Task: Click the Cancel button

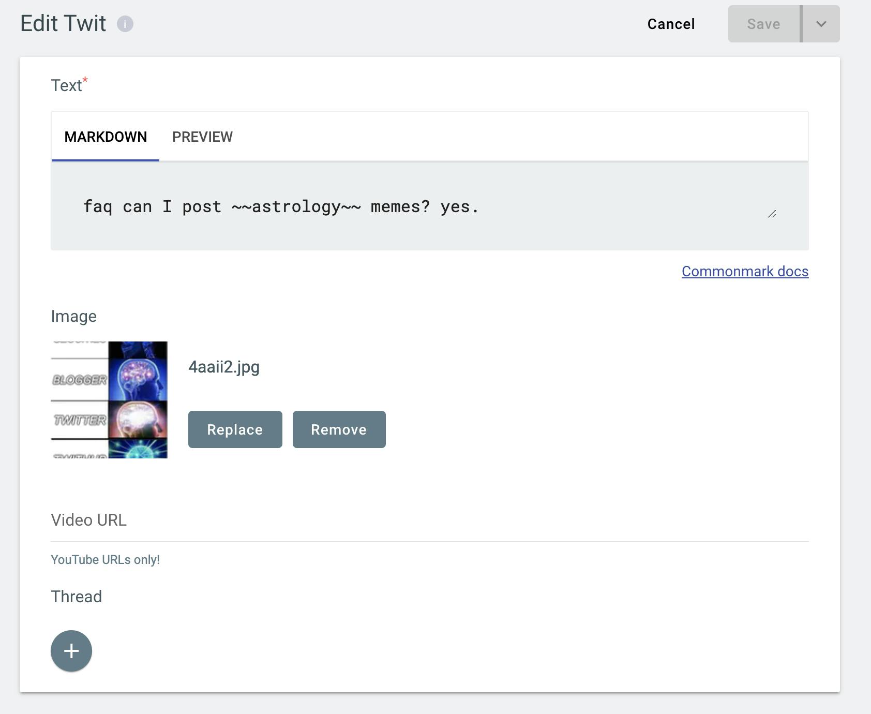Action: (671, 24)
